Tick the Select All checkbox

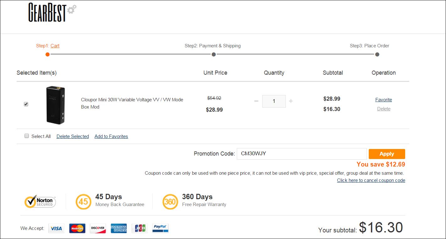click(27, 136)
